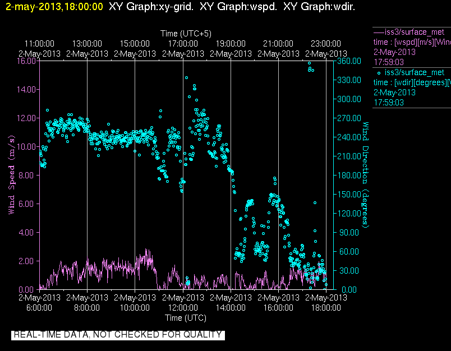This screenshot has width=451, height=351.
Task: Click the wdir legend entry iss3/surface_met
Action: coord(415,72)
